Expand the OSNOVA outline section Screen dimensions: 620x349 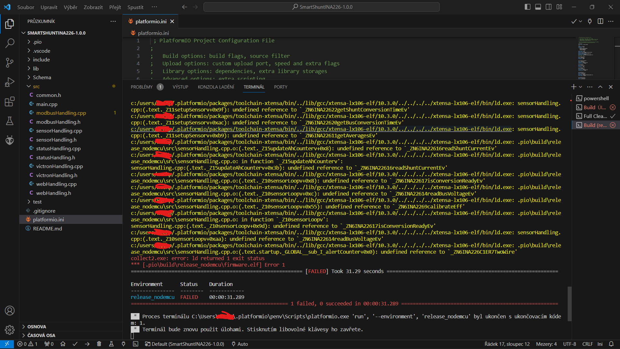tap(36, 327)
